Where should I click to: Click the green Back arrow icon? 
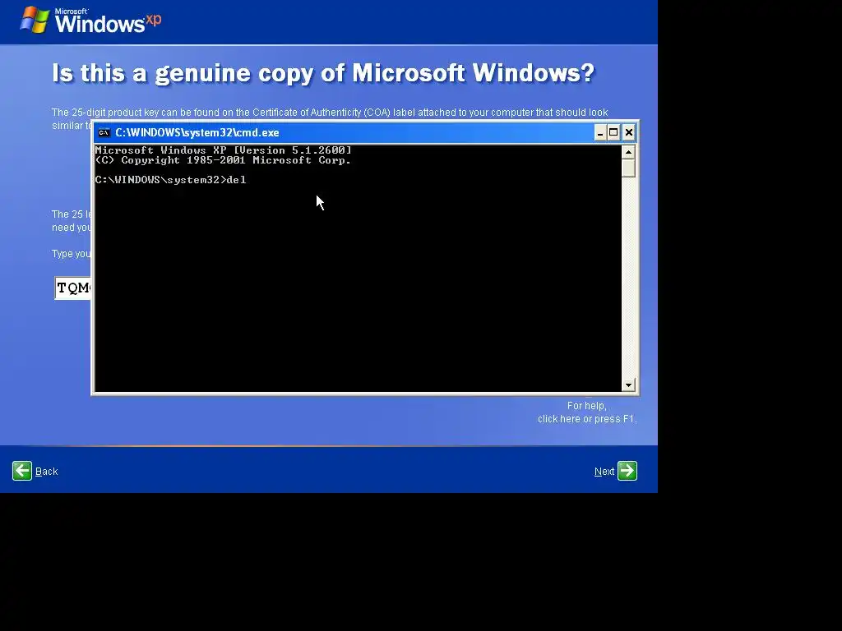coord(22,471)
